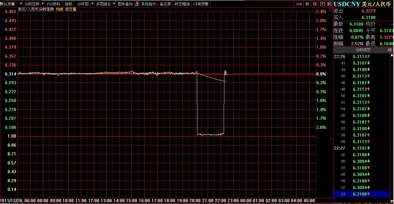Open 闪电预警 alert settings

point(201,4)
